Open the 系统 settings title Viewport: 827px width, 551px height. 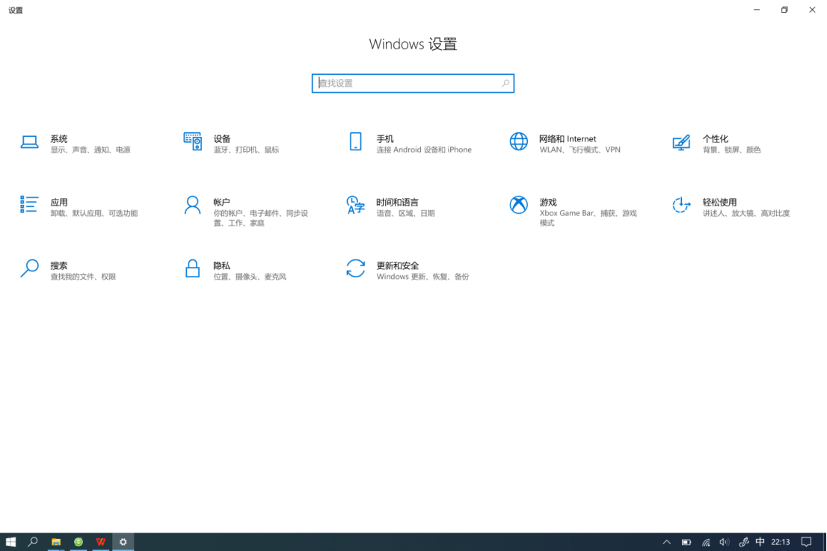[x=59, y=138]
